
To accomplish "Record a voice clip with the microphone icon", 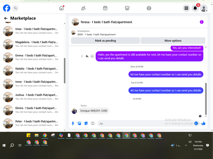I will tap(73, 123).
